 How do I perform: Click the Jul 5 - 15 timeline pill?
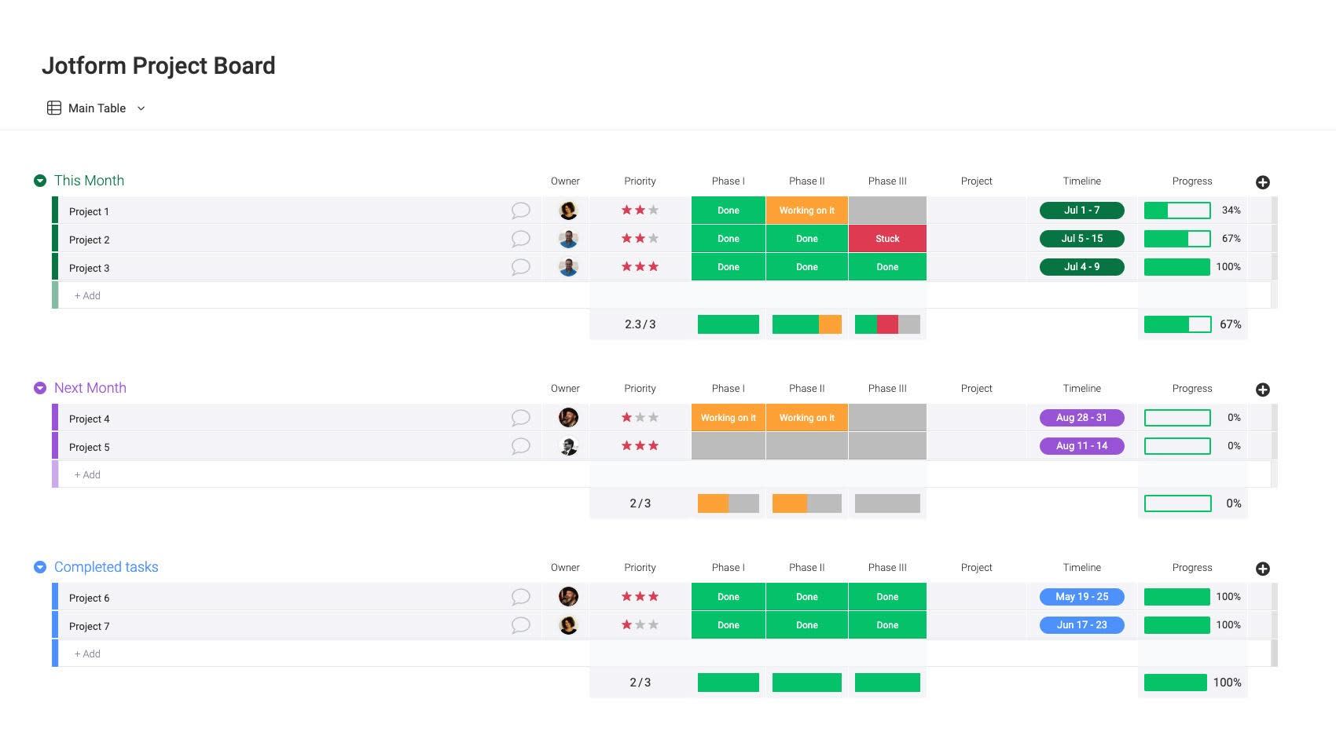tap(1082, 238)
